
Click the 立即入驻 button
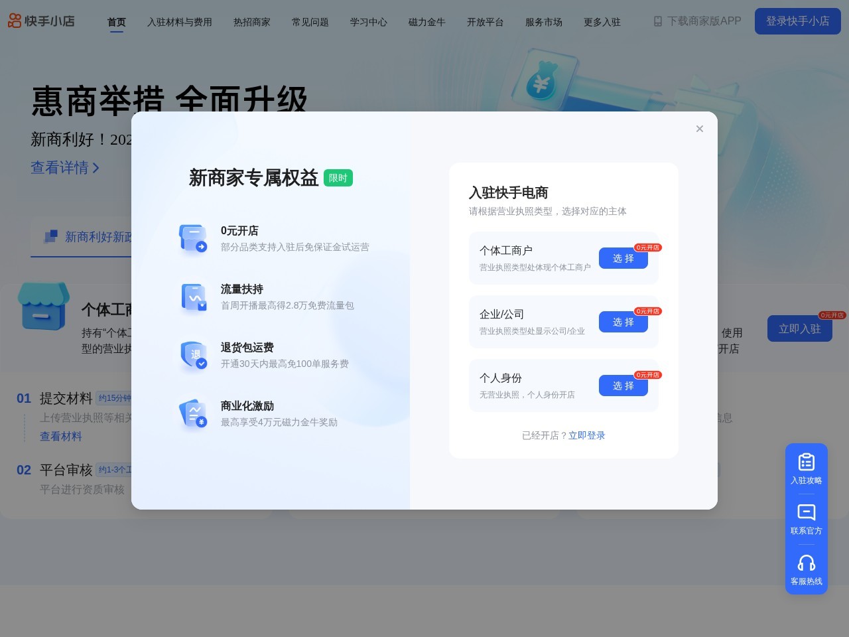click(x=800, y=328)
